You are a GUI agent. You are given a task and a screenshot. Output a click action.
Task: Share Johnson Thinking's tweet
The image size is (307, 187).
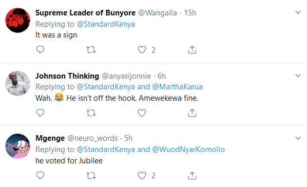(192, 113)
